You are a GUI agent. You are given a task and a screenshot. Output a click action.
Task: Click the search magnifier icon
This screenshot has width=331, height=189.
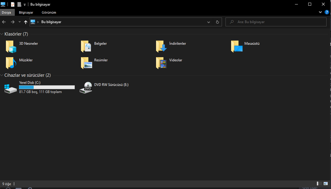(x=232, y=22)
